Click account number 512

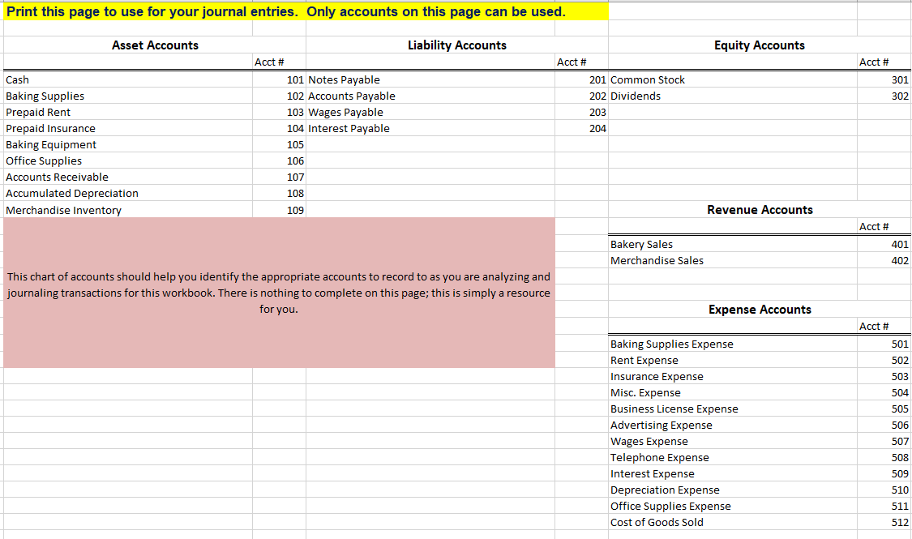tap(884, 522)
